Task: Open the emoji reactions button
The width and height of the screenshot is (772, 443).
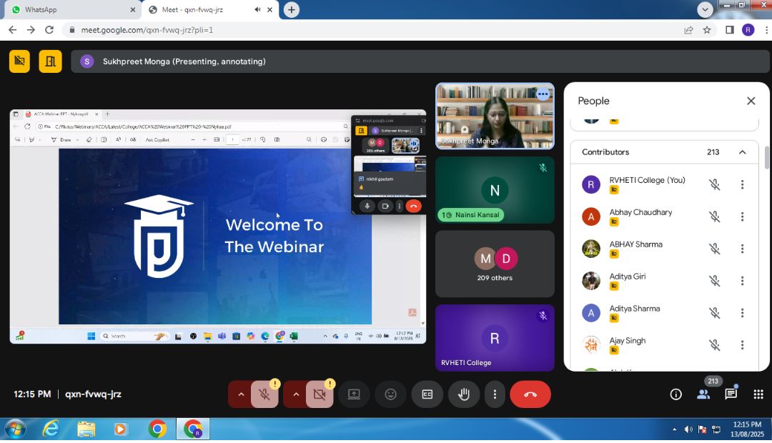Action: (x=390, y=394)
